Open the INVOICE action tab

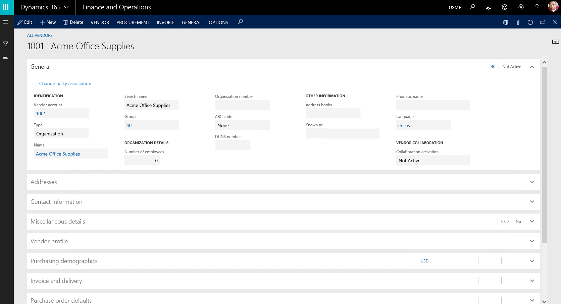(165, 22)
